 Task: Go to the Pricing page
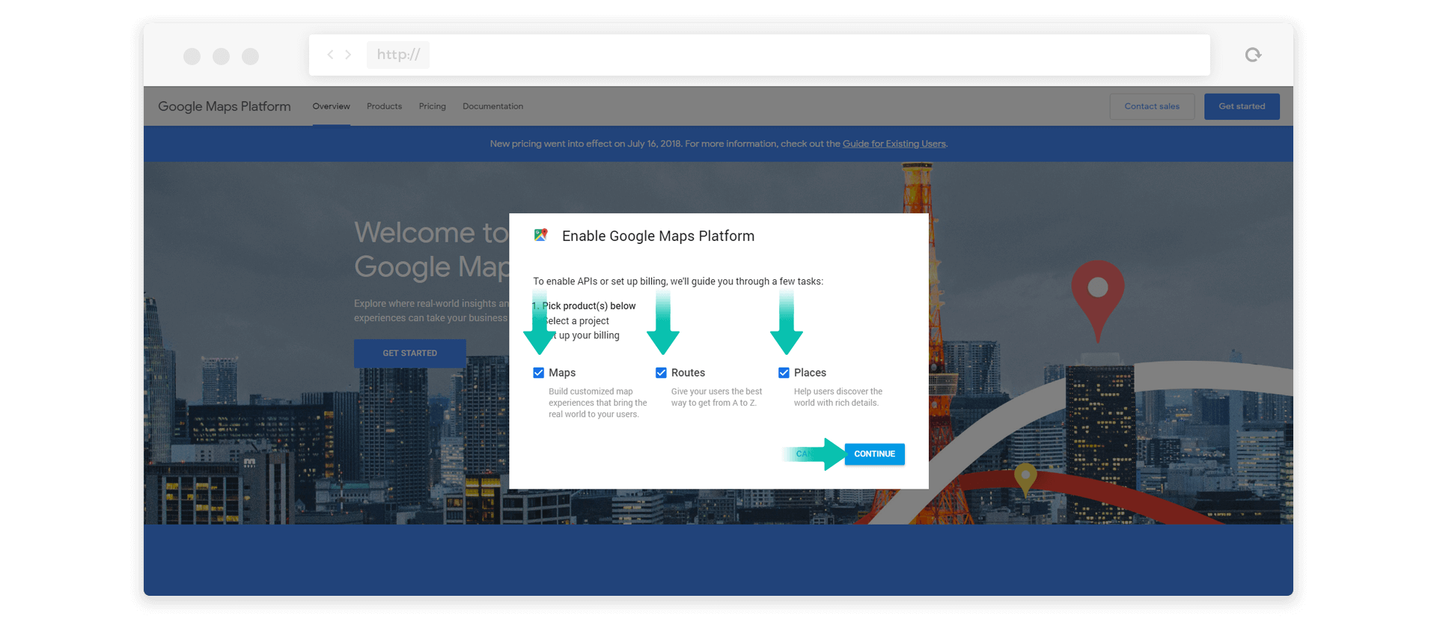432,106
